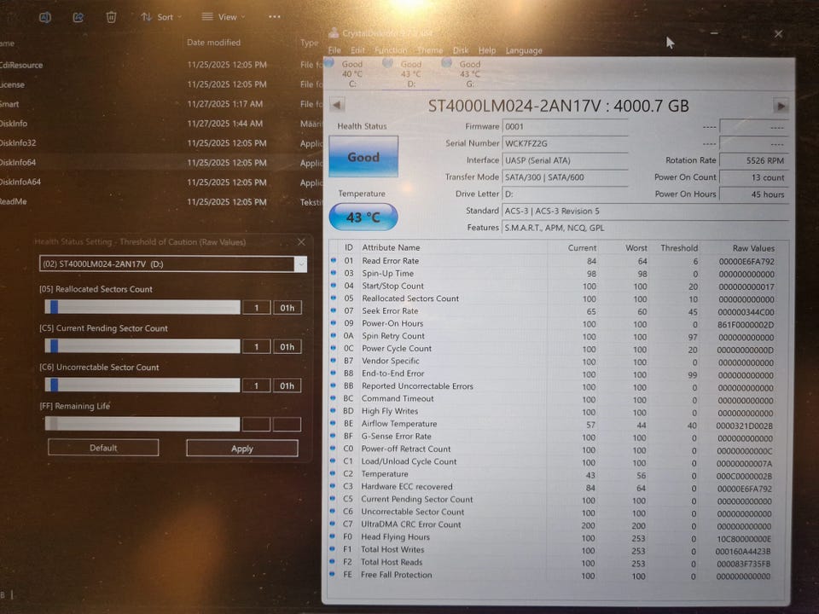
Task: Select the Total Host Reads attribute row
Action: [x=557, y=562]
